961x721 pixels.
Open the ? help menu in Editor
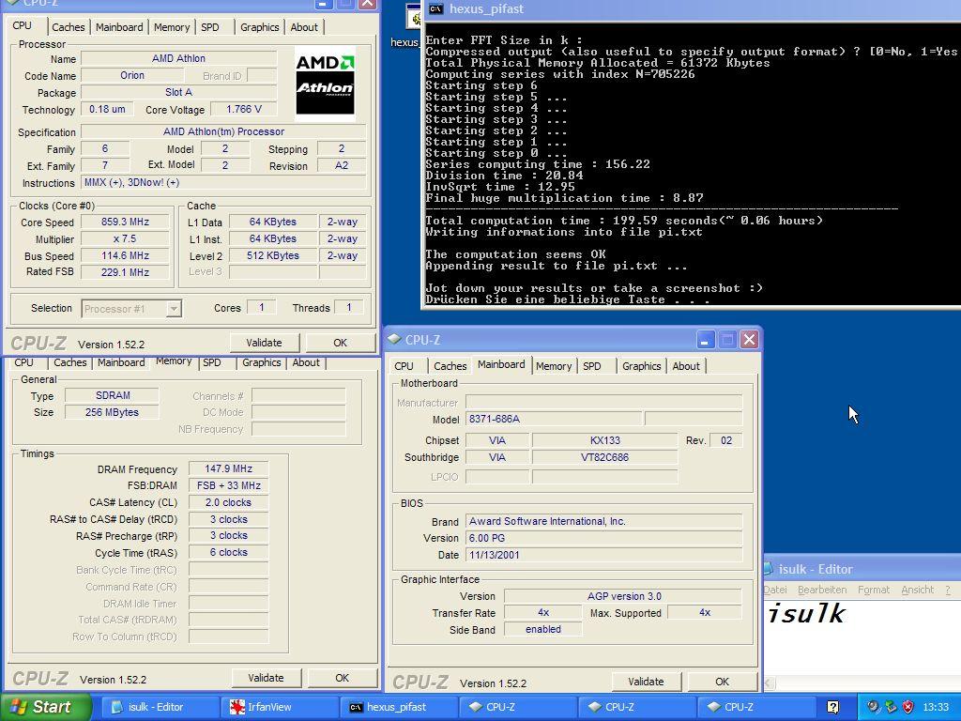click(948, 590)
